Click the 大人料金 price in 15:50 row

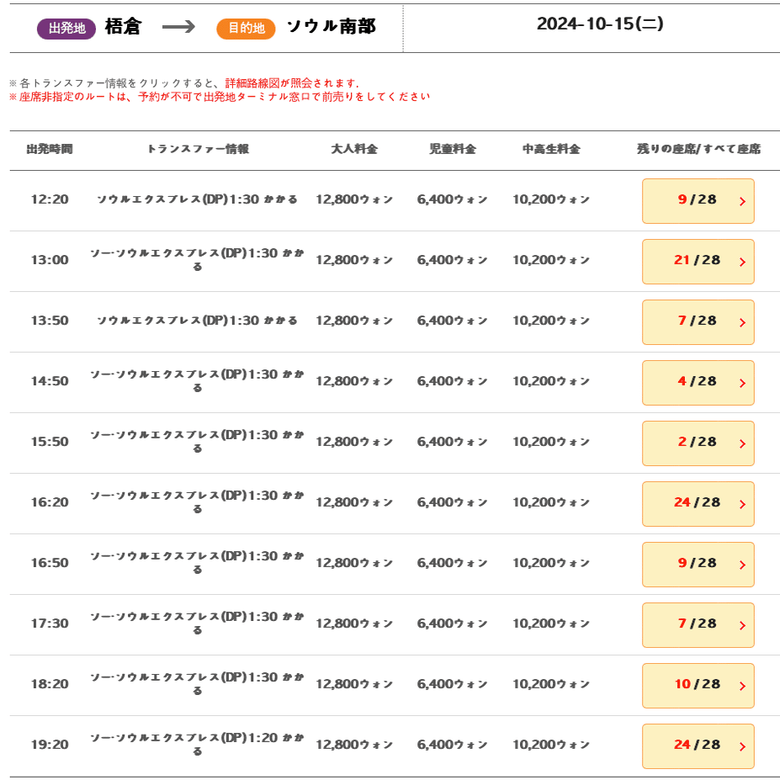354,442
